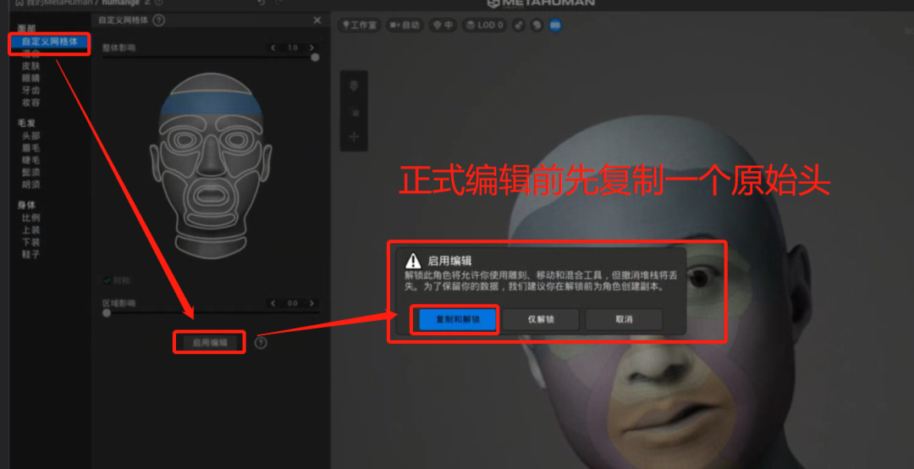914x469 pixels.
Task: Click the 区域影响 slider handle
Action: coord(107,312)
